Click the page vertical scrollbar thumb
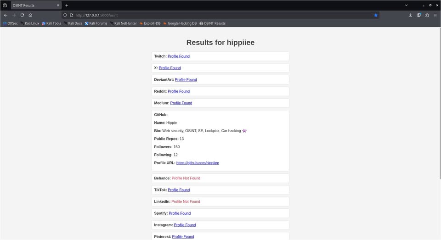The height and width of the screenshot is (240, 441). [x=440, y=103]
